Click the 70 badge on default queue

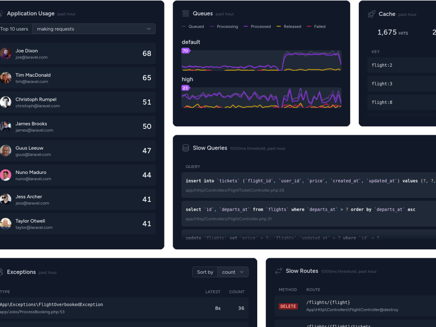[x=186, y=51]
